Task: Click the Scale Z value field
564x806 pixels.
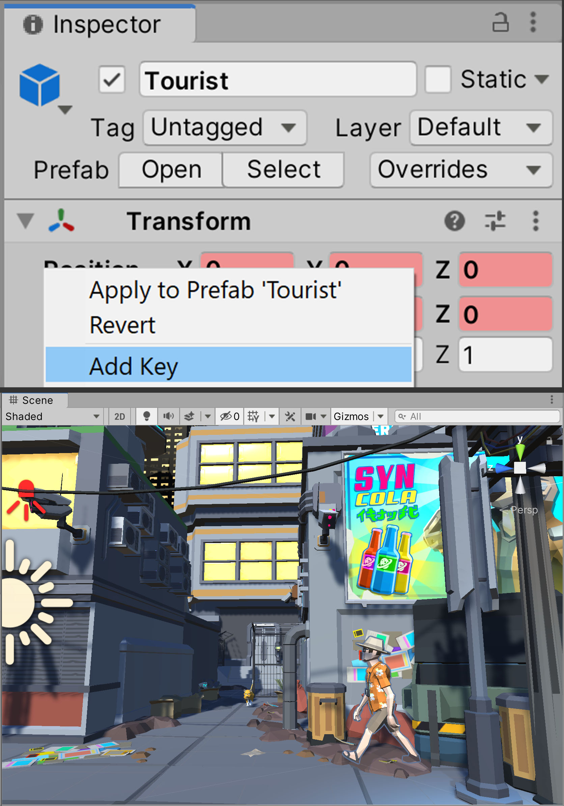Action: click(505, 354)
